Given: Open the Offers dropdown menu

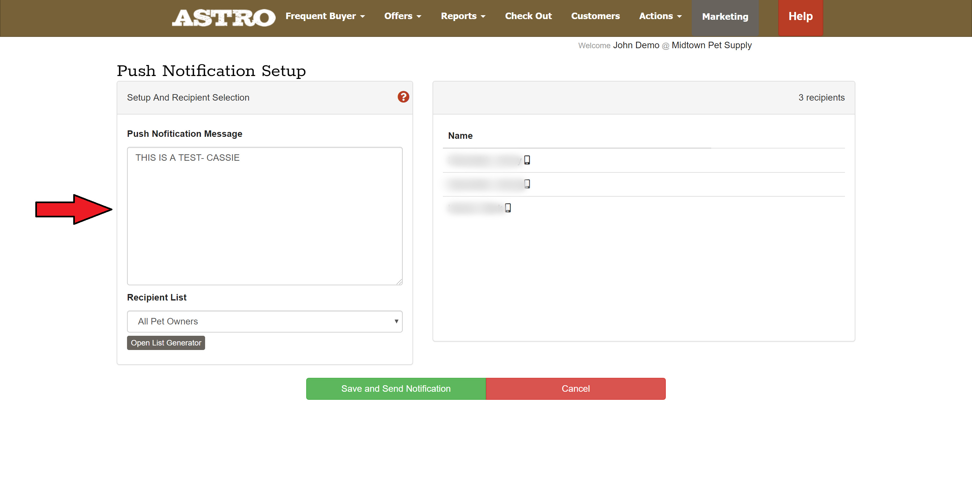Looking at the screenshot, I should 402,16.
